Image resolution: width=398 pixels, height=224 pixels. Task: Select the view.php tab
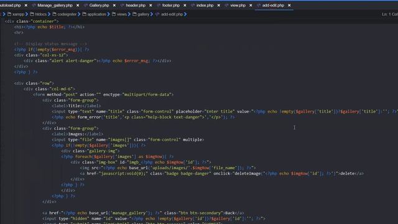238,6
